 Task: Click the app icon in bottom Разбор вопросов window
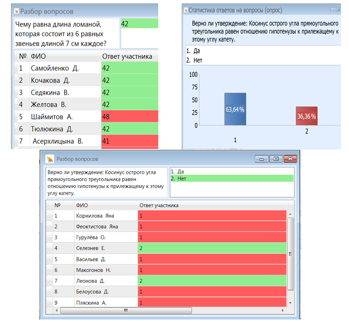click(x=50, y=159)
